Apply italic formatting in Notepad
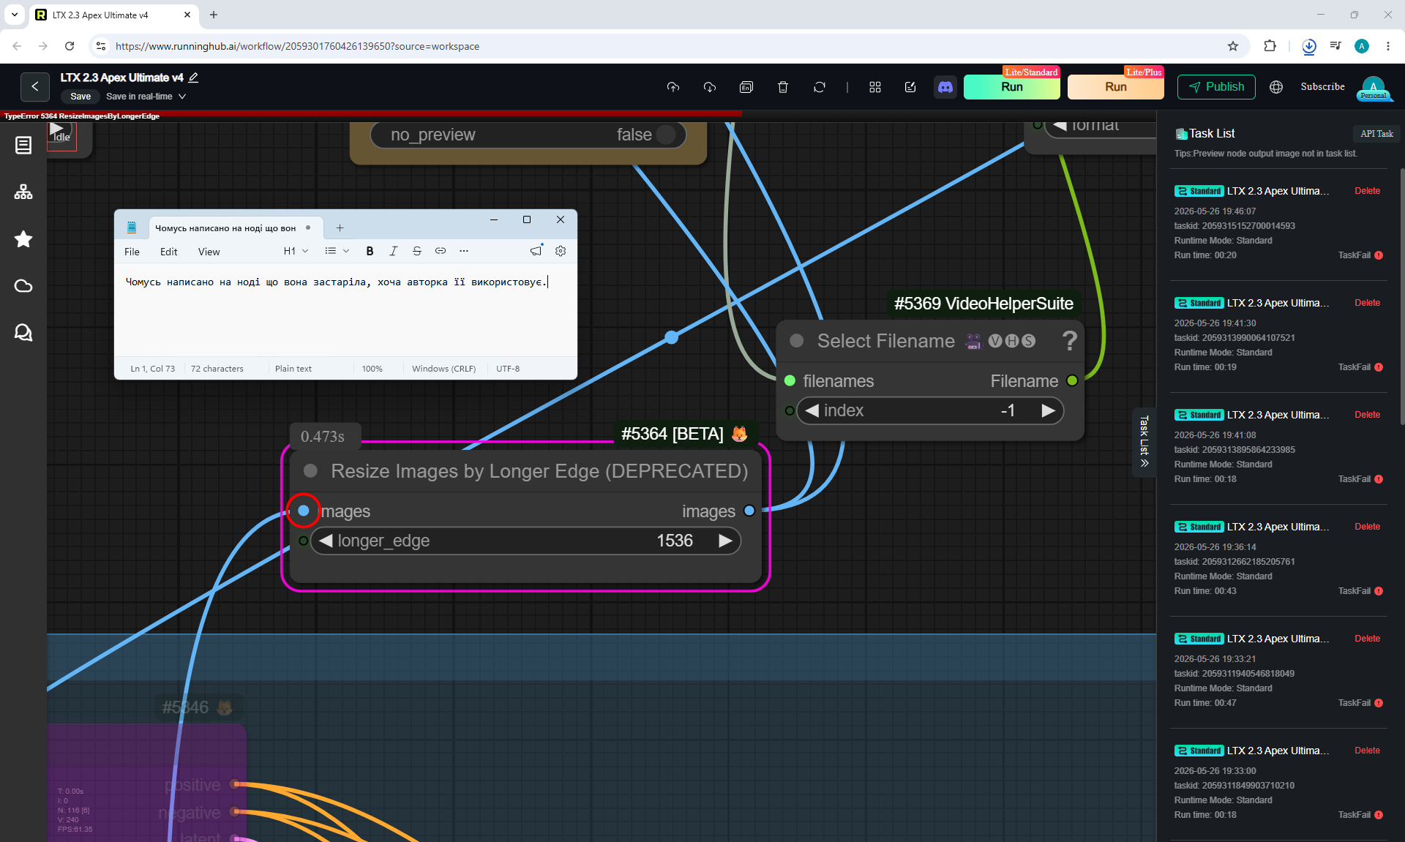The height and width of the screenshot is (842, 1405). tap(393, 251)
